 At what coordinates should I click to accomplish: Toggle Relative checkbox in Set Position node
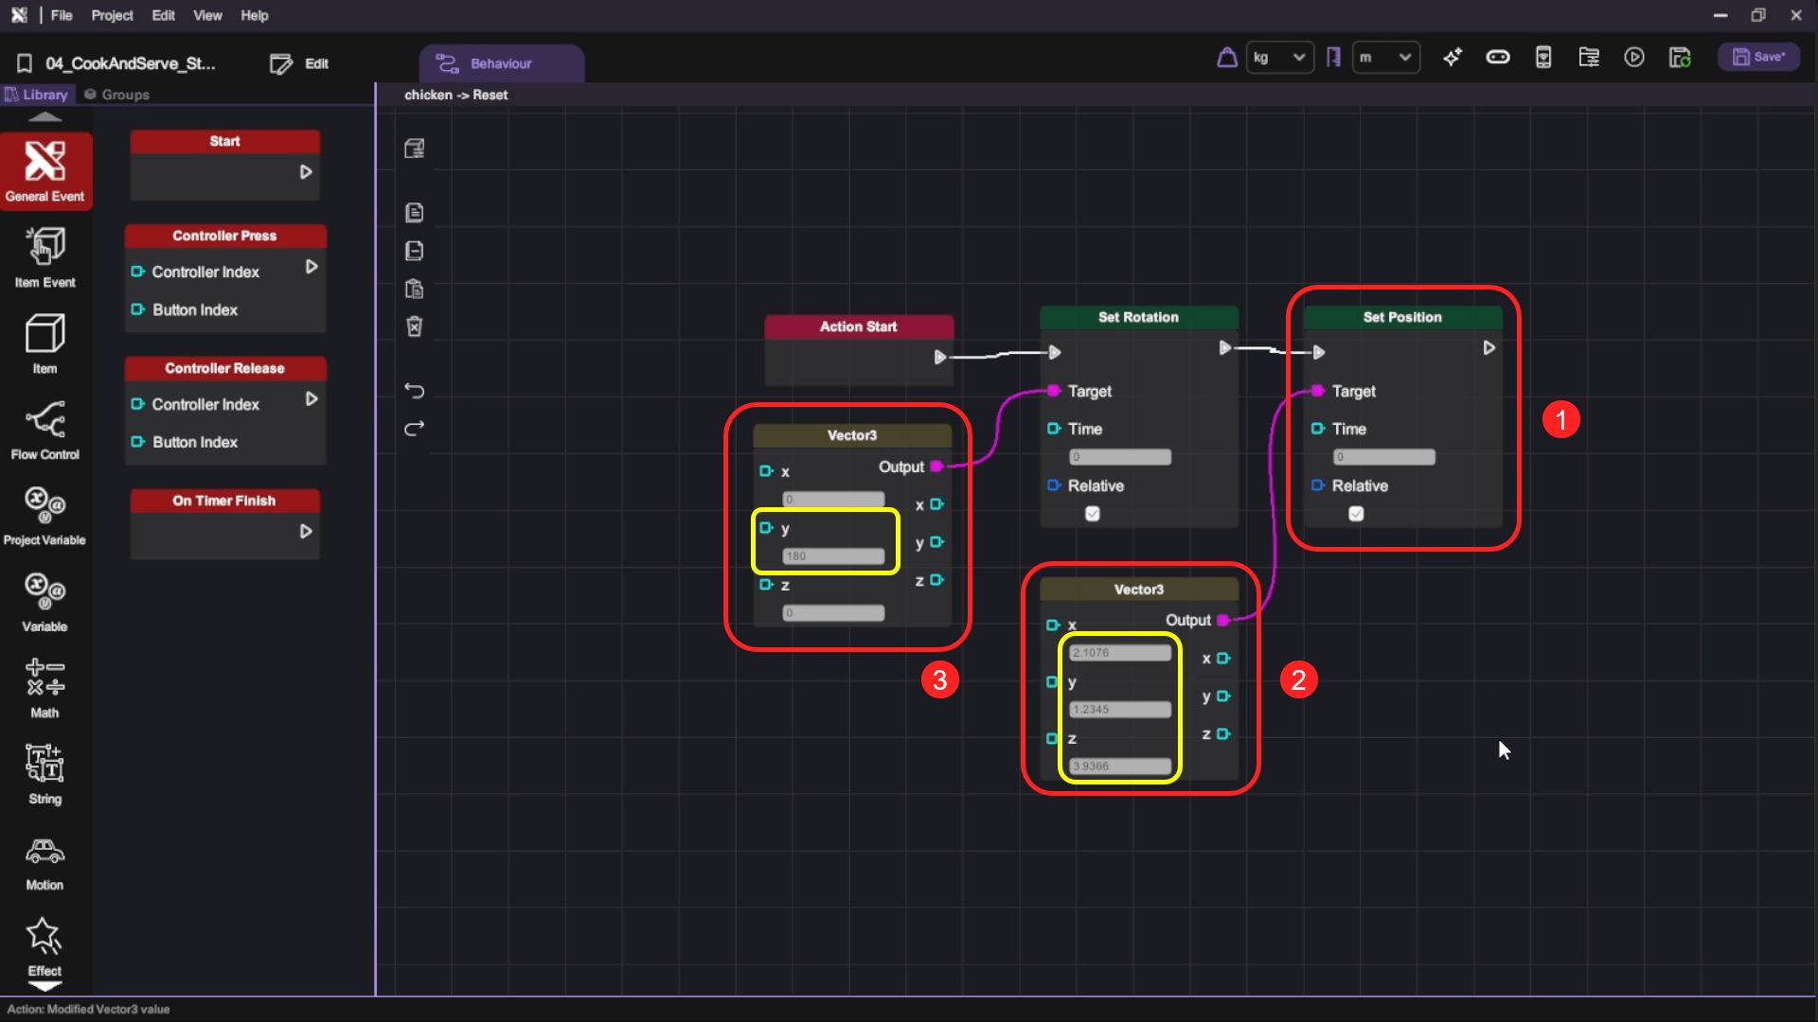coord(1356,514)
